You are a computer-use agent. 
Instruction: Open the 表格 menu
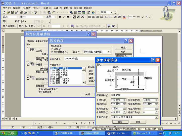(x=66, y=8)
